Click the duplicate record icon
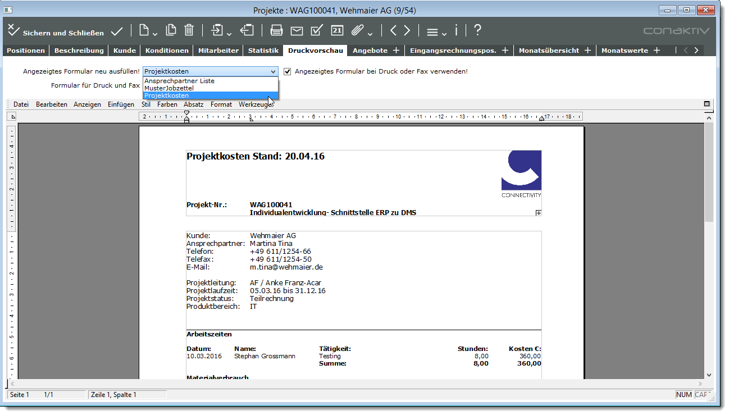This screenshot has height=415, width=729. (x=171, y=30)
